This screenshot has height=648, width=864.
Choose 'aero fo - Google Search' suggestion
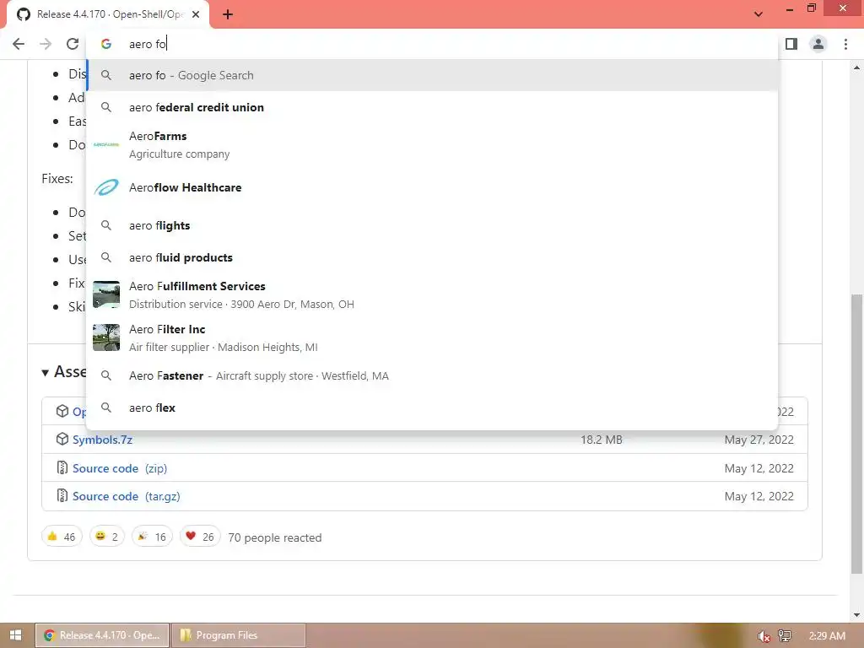click(x=432, y=75)
